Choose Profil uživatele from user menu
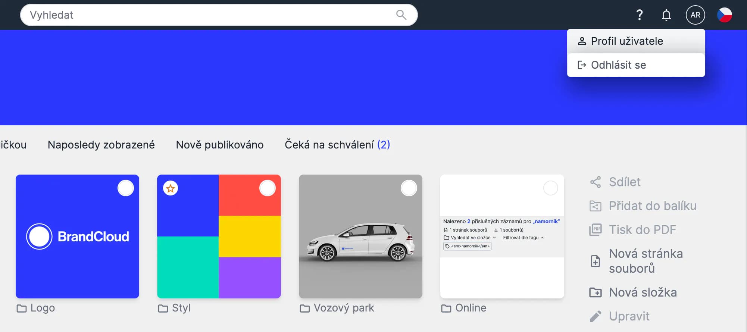Image resolution: width=747 pixels, height=332 pixels. (627, 41)
